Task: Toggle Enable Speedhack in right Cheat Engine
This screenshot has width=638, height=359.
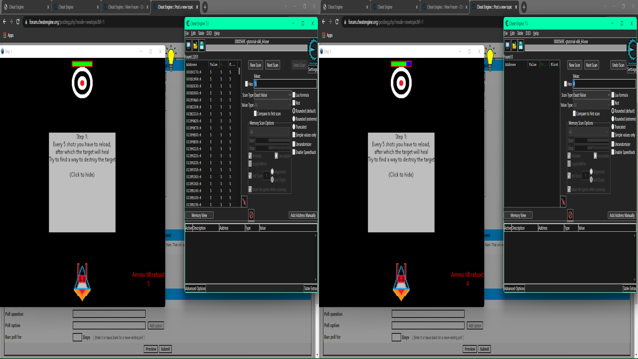Action: 613,152
